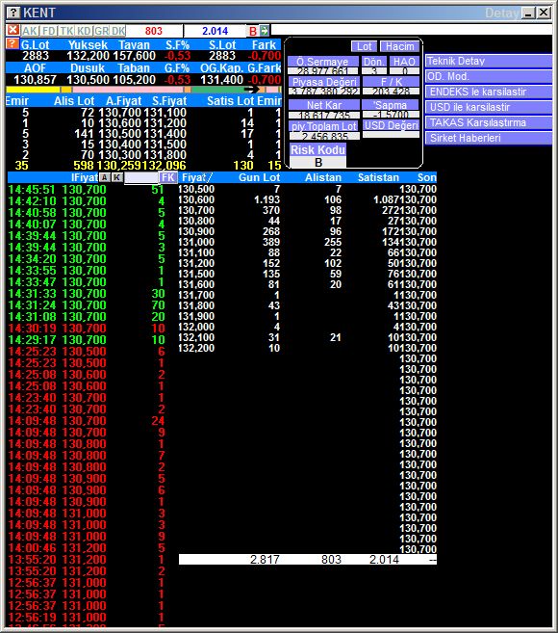Screen dimensions: 558x633
Task: Toggle the small A button beside IFiyat
Action: [x=105, y=177]
